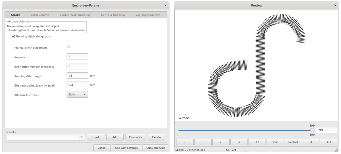Expand the Presets combo box arrow
This screenshot has height=154, width=341.
point(81,137)
